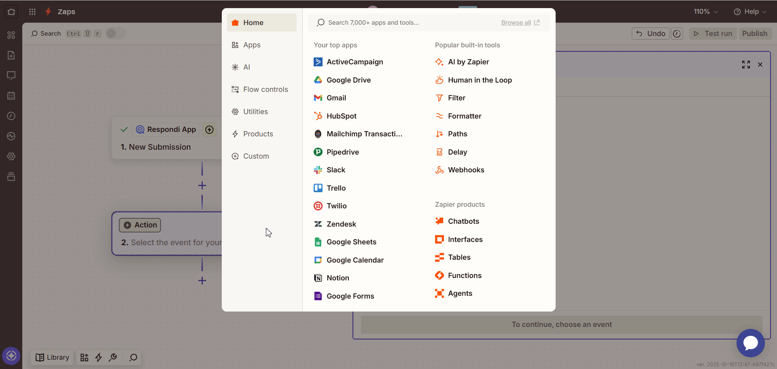
Task: Open the zoom search tool in bottom toolbar
Action: 133,358
